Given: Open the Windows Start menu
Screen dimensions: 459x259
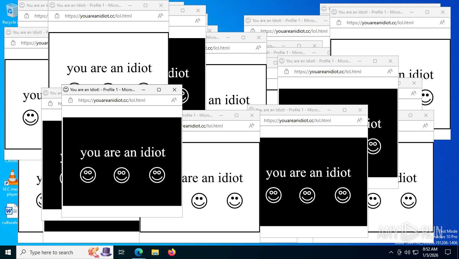Looking at the screenshot, I should (8, 252).
